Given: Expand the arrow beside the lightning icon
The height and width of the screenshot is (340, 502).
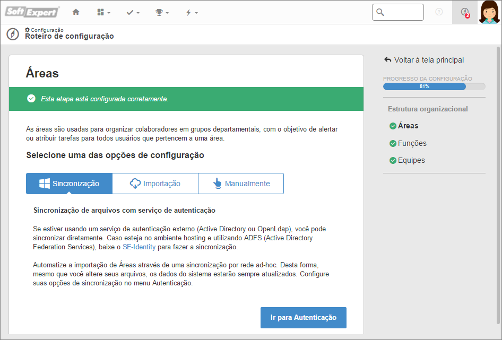Looking at the screenshot, I should [x=196, y=13].
